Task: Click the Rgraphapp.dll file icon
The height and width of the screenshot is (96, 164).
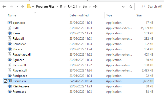Action: click(10, 55)
